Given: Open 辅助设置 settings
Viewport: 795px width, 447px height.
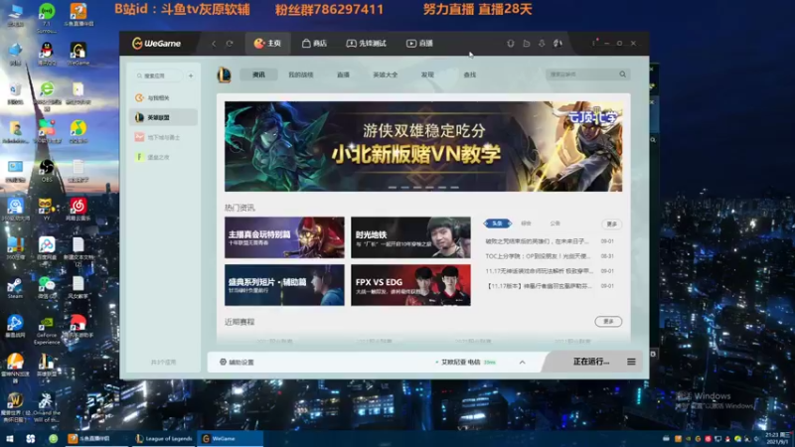Looking at the screenshot, I should [x=237, y=362].
